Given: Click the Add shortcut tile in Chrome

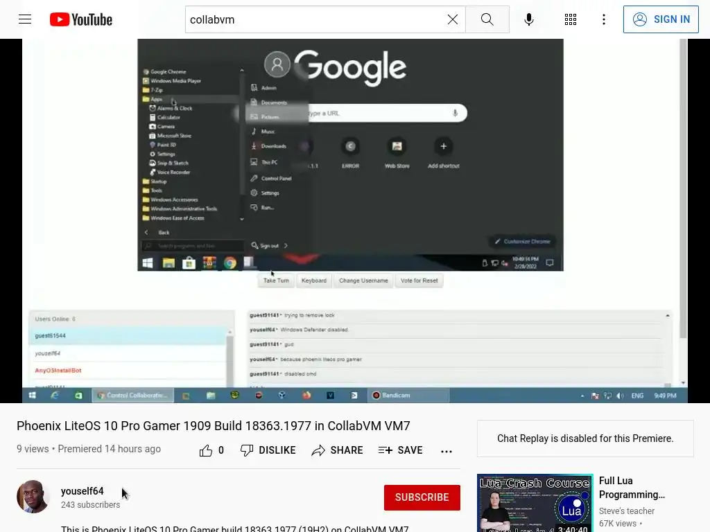Looking at the screenshot, I should [x=443, y=153].
